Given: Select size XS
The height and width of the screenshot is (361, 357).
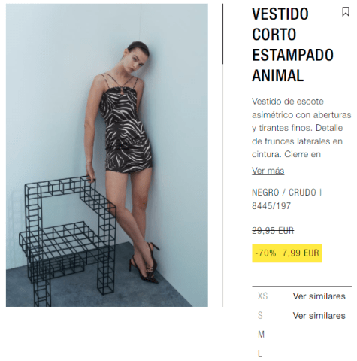Looking at the screenshot, I should pyautogui.click(x=262, y=296).
